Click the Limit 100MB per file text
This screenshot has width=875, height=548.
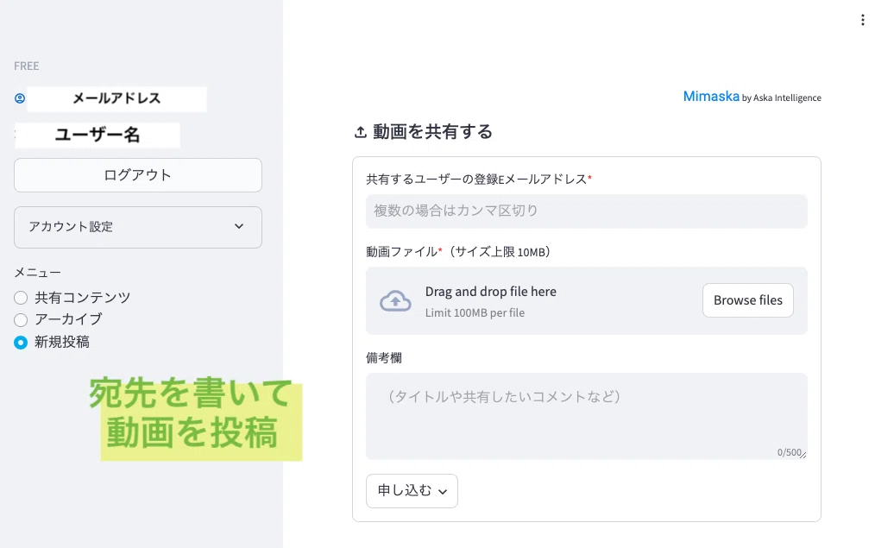(475, 313)
